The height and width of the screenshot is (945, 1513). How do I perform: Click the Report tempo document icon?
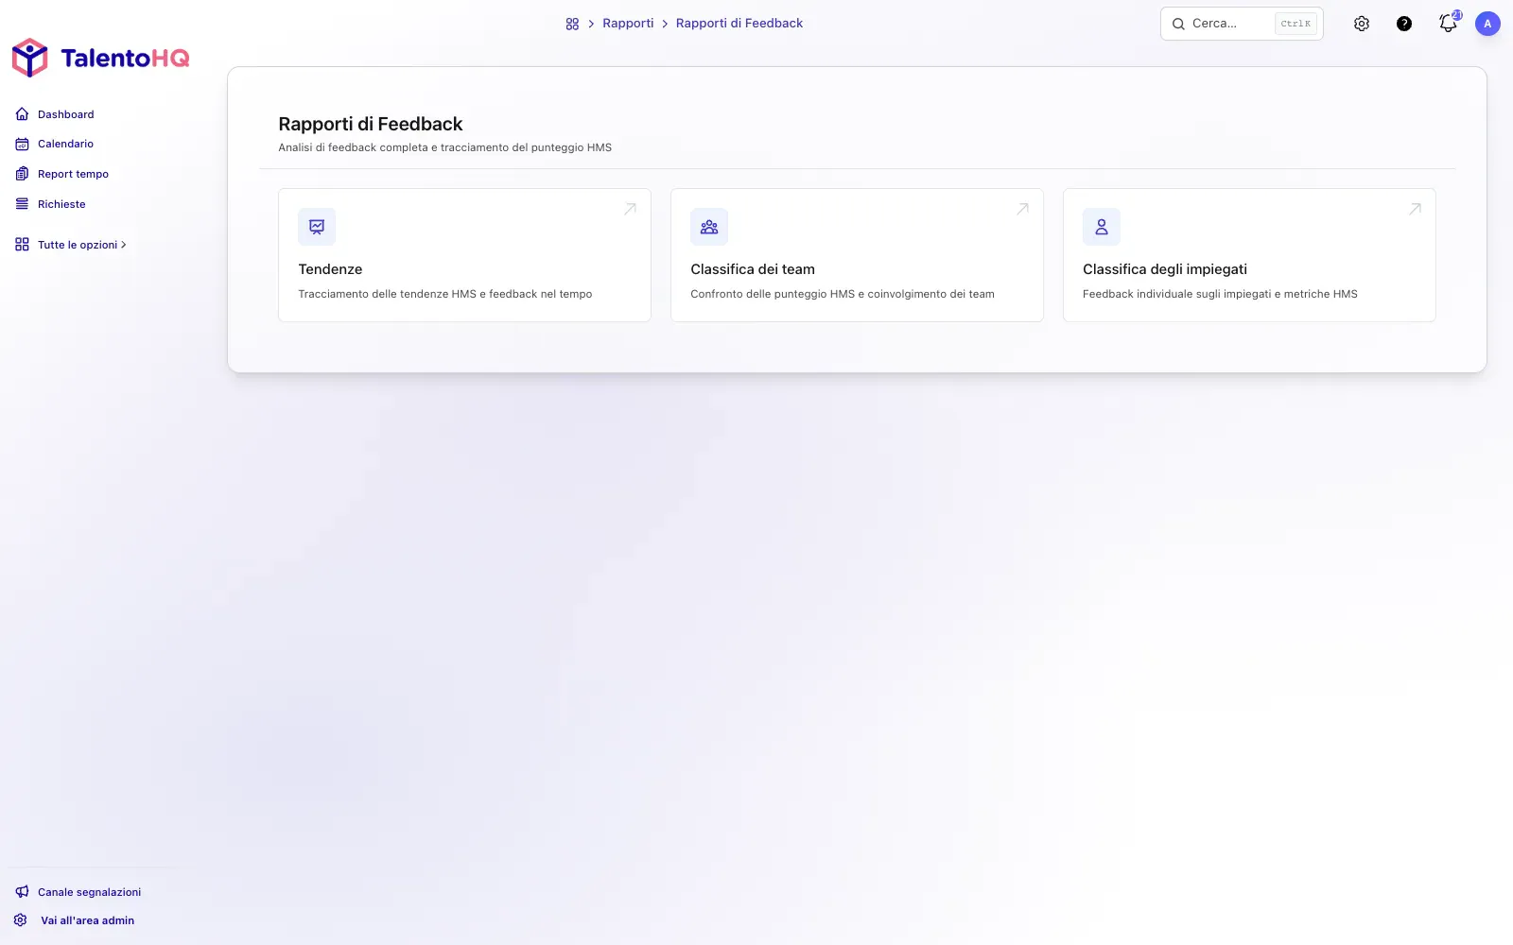(x=22, y=174)
